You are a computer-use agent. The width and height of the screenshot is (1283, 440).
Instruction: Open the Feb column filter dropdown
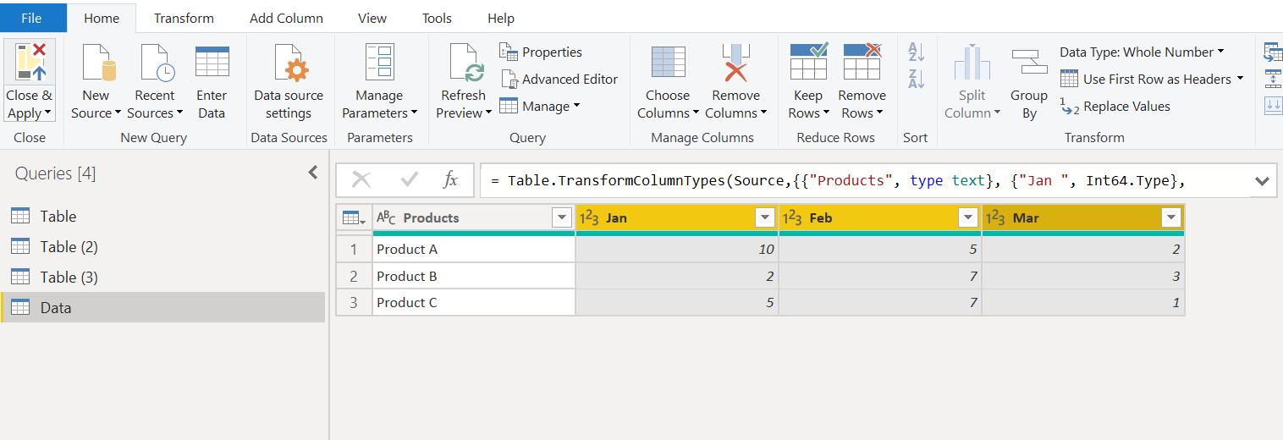click(x=968, y=218)
